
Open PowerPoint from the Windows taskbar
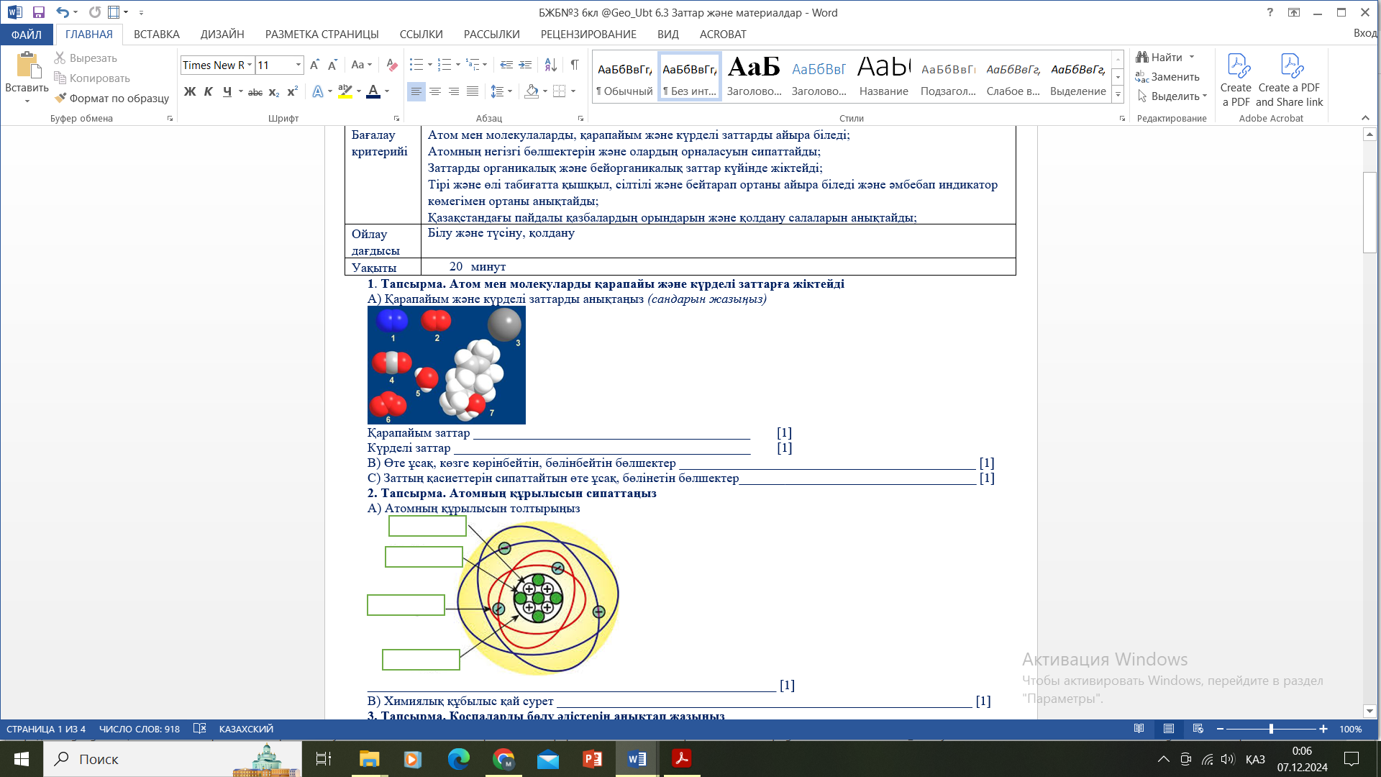(x=592, y=759)
